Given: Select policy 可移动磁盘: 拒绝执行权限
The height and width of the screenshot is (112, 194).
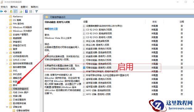Looking at the screenshot, I should pyautogui.click(x=99, y=60).
